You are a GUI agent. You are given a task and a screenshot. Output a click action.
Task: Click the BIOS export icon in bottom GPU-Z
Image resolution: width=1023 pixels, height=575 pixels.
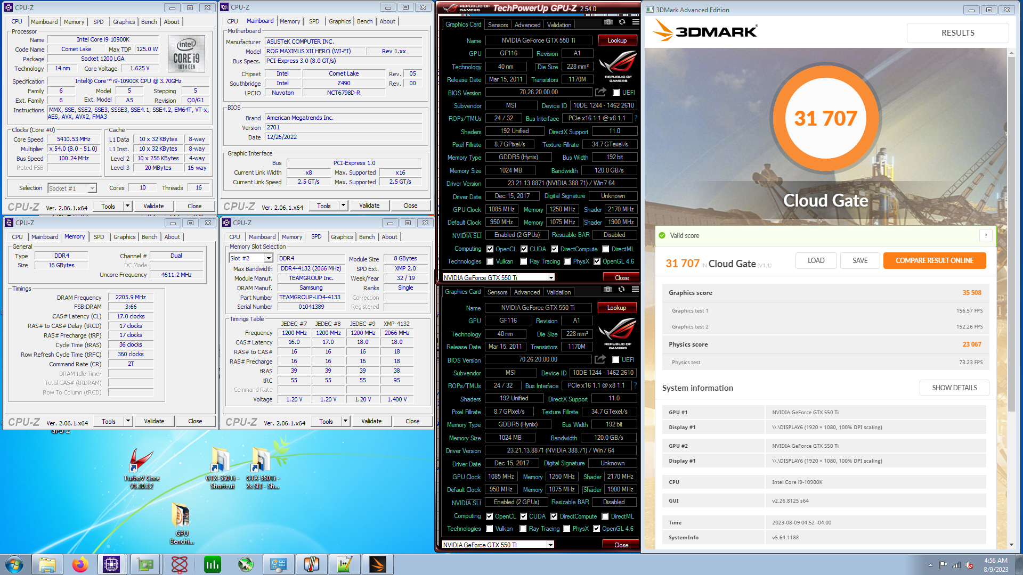tap(600, 359)
